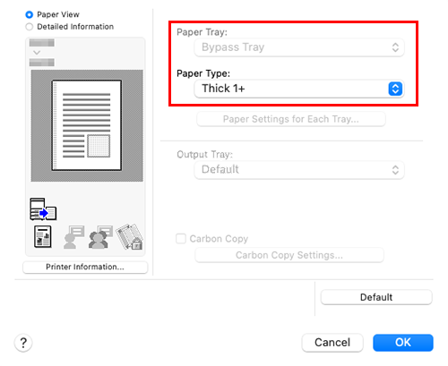Viewport: 448px width, 366px height.
Task: Open the Paper Tray dropdown
Action: tap(299, 47)
